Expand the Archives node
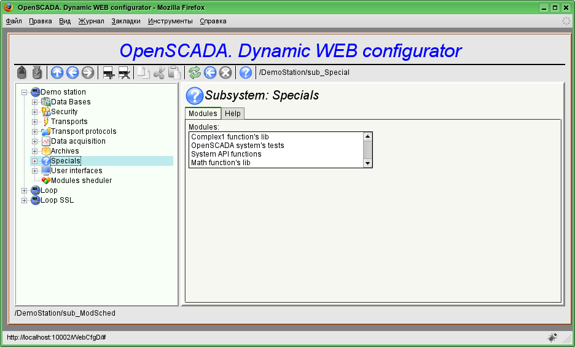The image size is (575, 347). tap(34, 151)
